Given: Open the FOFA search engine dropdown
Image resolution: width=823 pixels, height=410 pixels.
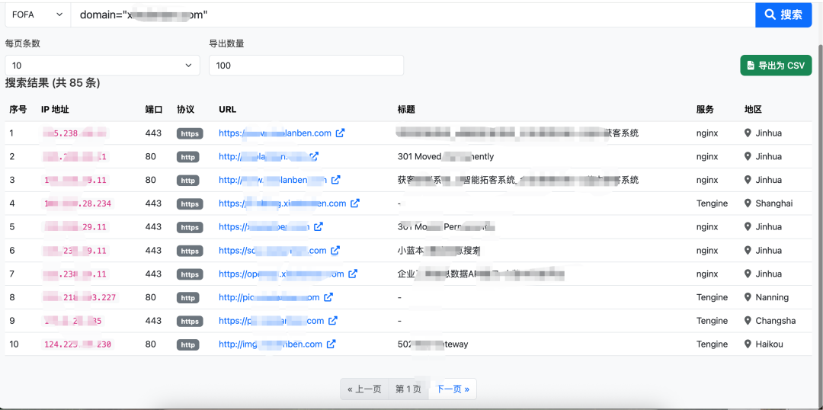Looking at the screenshot, I should pos(38,14).
